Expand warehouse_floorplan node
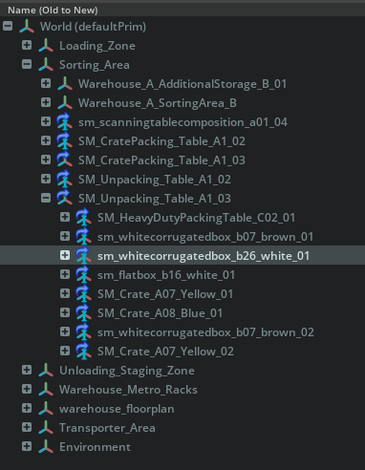 tap(27, 408)
